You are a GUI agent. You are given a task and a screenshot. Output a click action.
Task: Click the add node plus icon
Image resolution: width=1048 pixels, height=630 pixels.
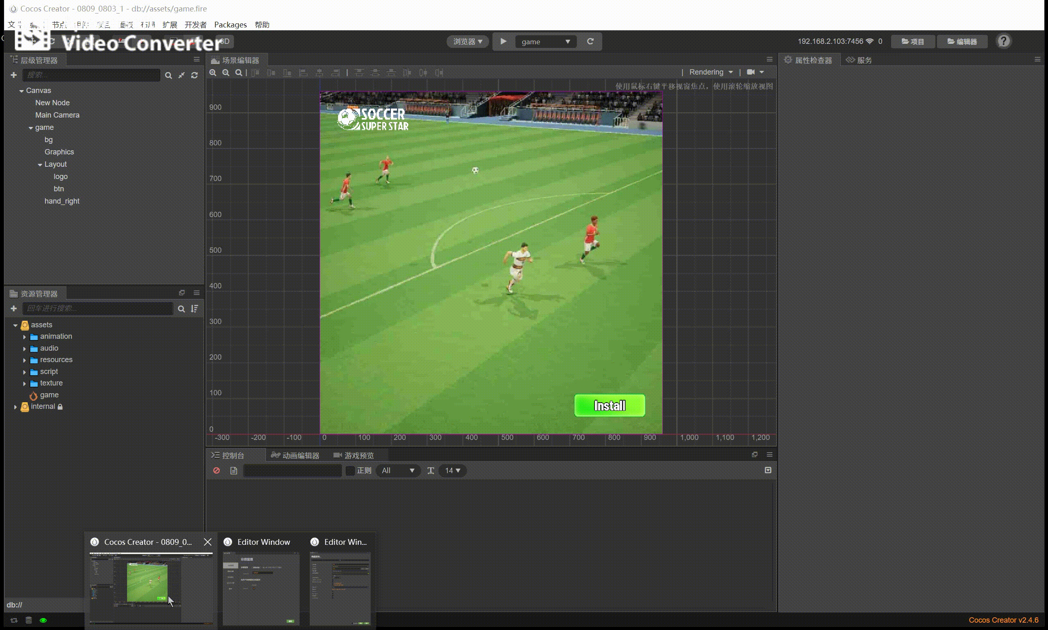coord(14,75)
